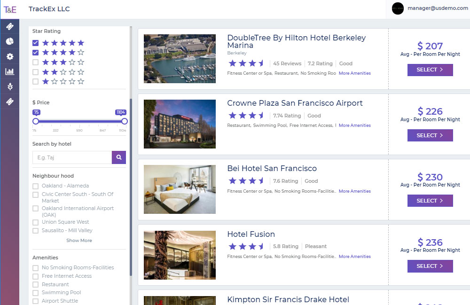Enable the three-star rating filter
The image size is (470, 305).
[35, 63]
